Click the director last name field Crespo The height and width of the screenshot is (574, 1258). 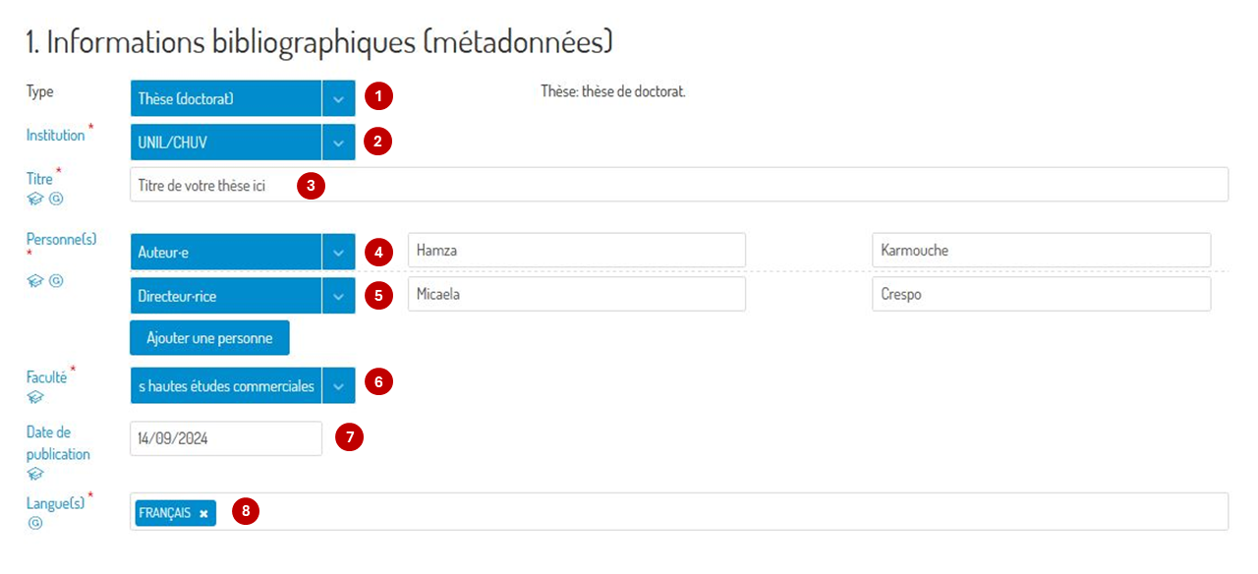(1041, 294)
